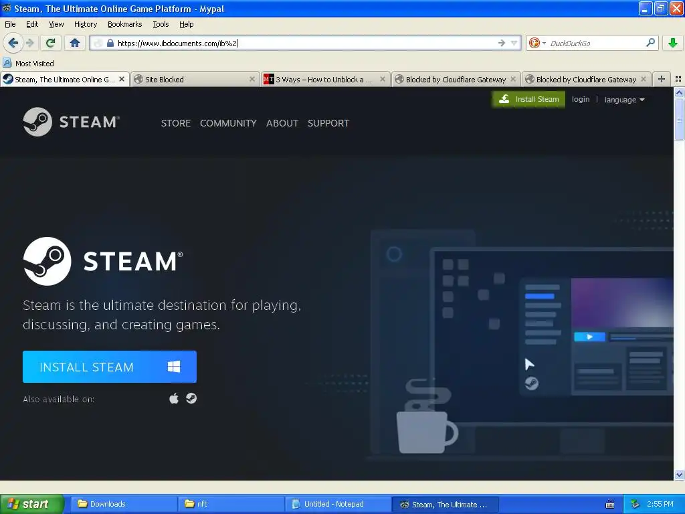Open the SUPPORT navigation link

(328, 123)
